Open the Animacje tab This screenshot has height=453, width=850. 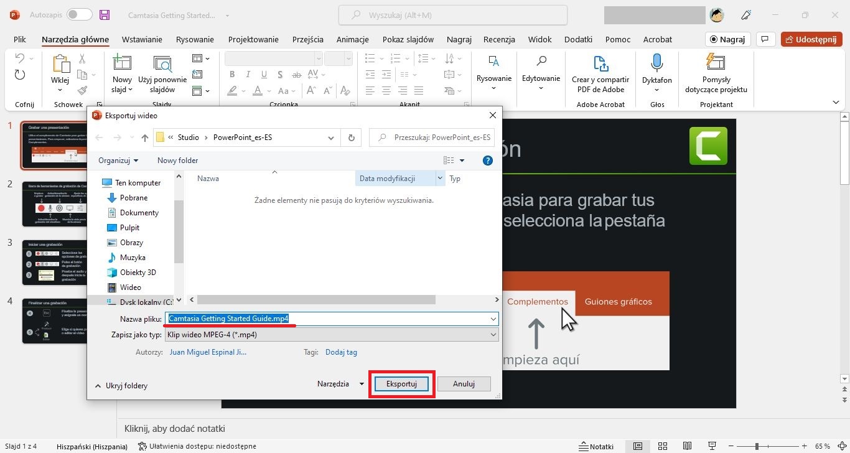353,39
